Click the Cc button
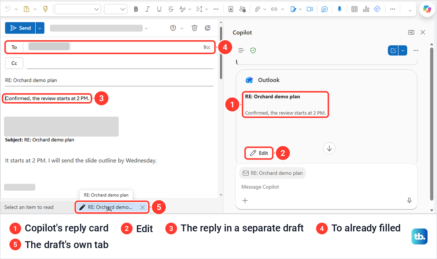437x259 pixels. (x=14, y=63)
